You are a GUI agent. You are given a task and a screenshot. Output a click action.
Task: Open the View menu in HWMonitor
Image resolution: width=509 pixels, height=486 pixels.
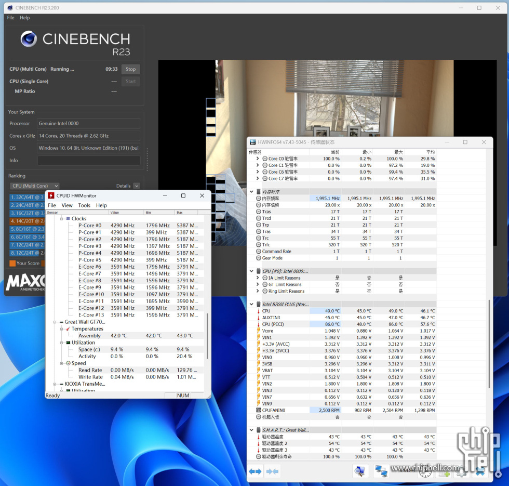(x=67, y=205)
